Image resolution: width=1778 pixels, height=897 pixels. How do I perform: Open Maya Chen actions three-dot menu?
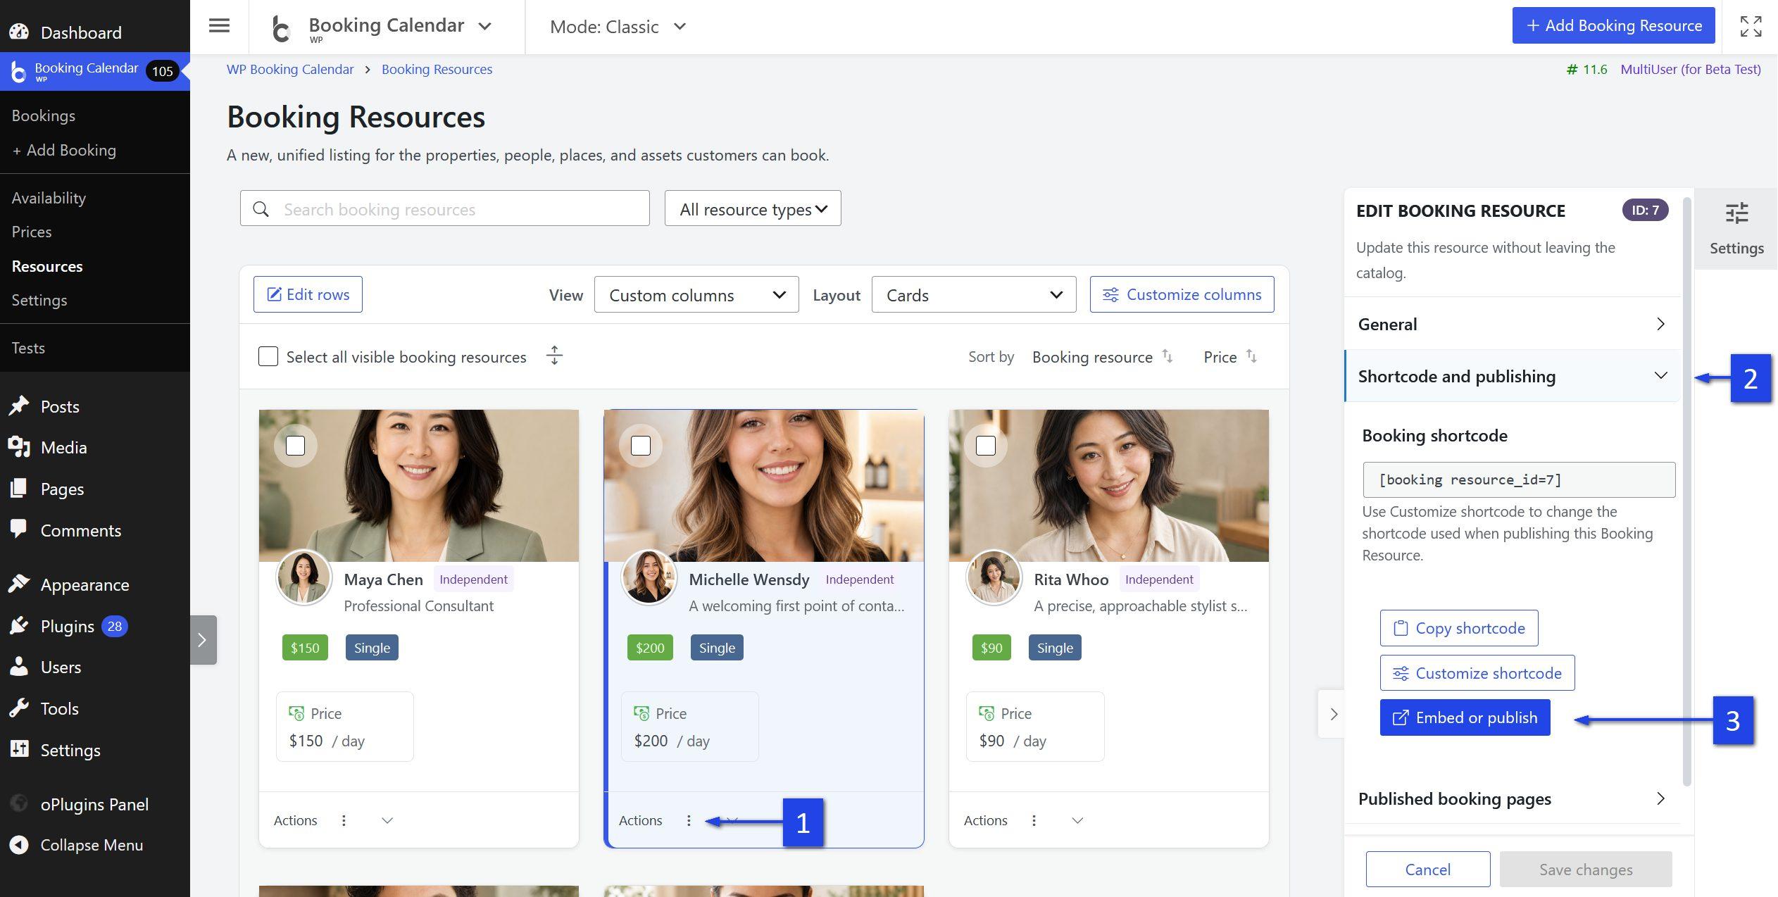(344, 820)
